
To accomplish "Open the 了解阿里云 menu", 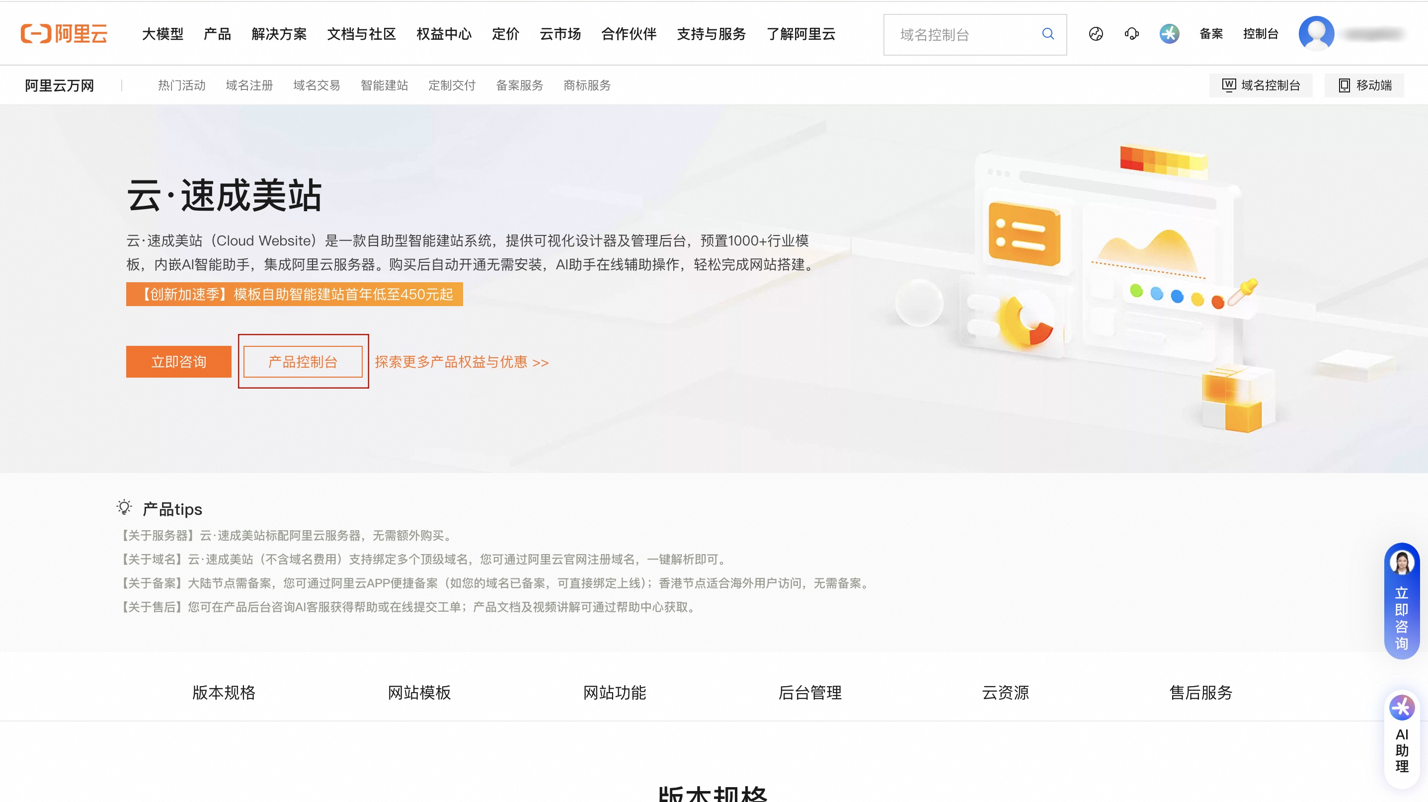I will [x=801, y=34].
